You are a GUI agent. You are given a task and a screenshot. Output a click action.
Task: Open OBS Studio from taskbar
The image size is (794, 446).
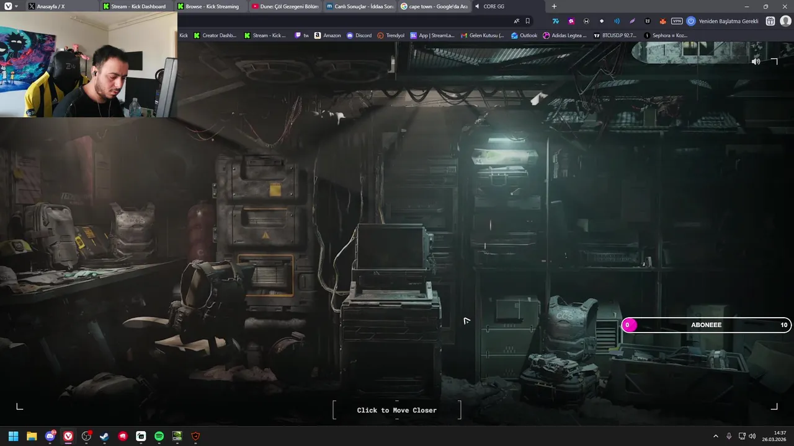coord(86,436)
